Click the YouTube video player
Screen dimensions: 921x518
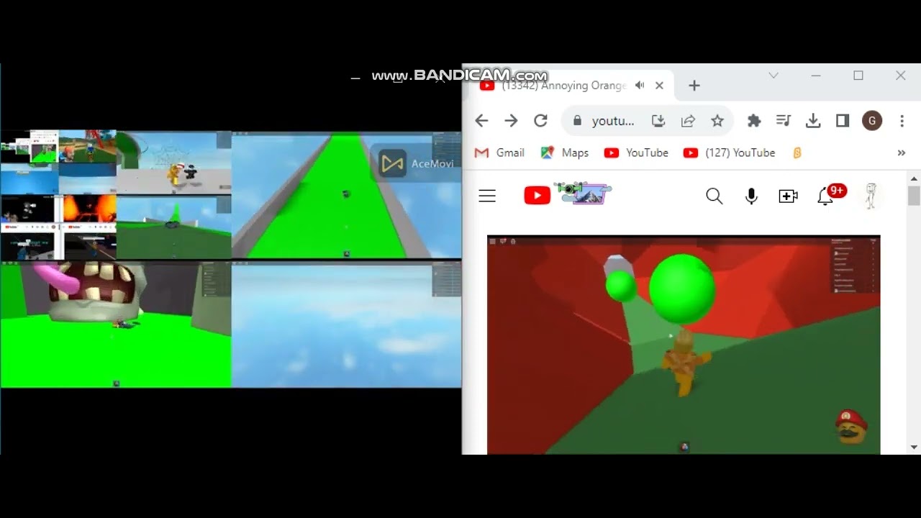point(684,345)
